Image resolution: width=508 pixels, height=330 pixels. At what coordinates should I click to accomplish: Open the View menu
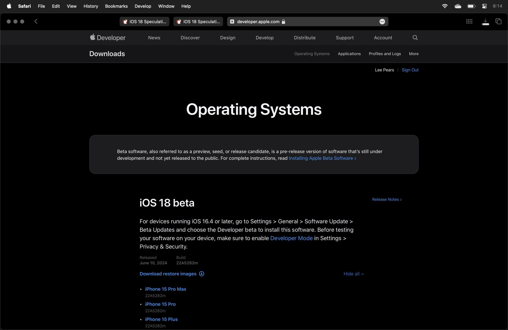[72, 6]
